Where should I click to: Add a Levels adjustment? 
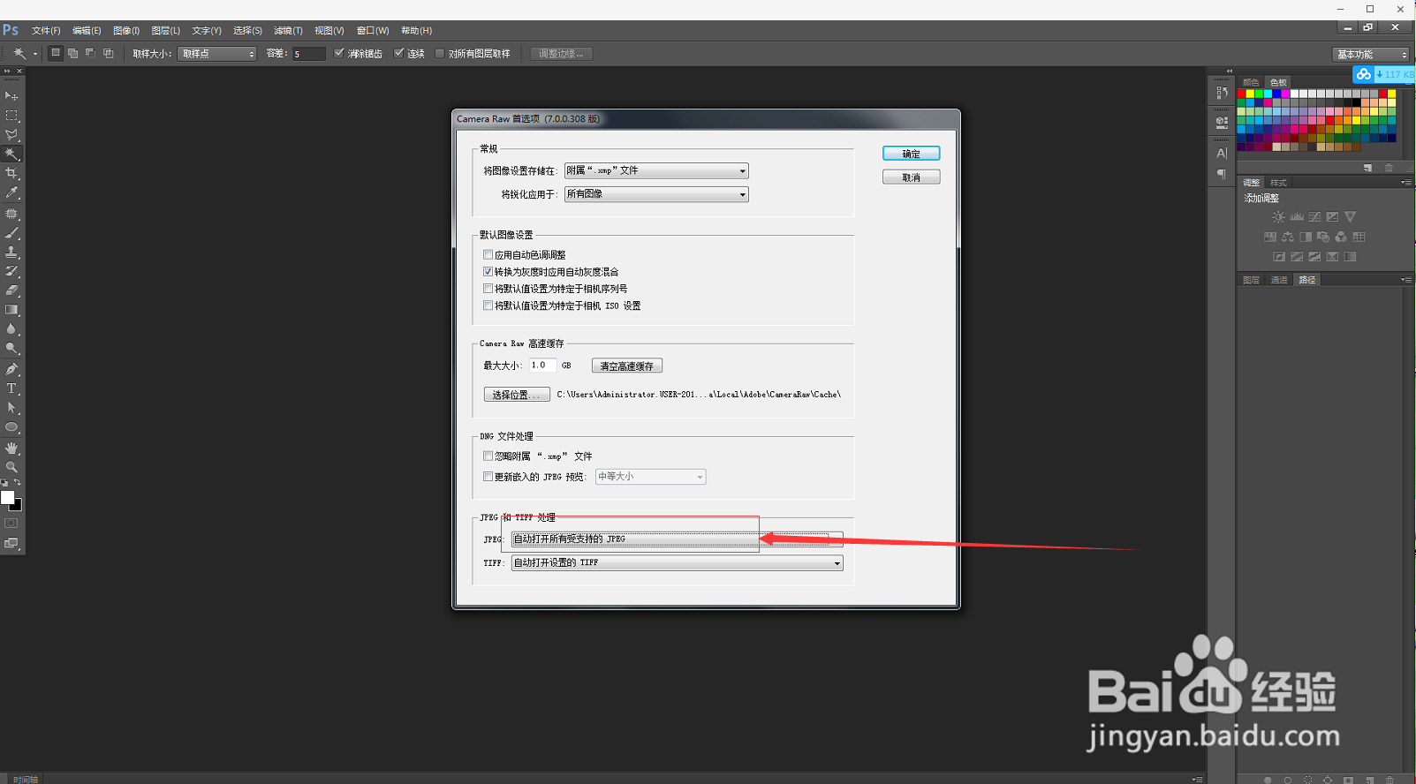(1297, 216)
